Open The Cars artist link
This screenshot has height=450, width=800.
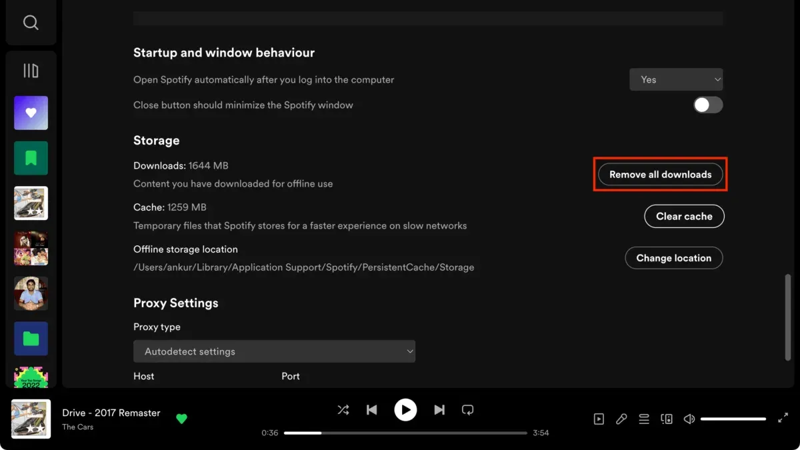coord(78,427)
